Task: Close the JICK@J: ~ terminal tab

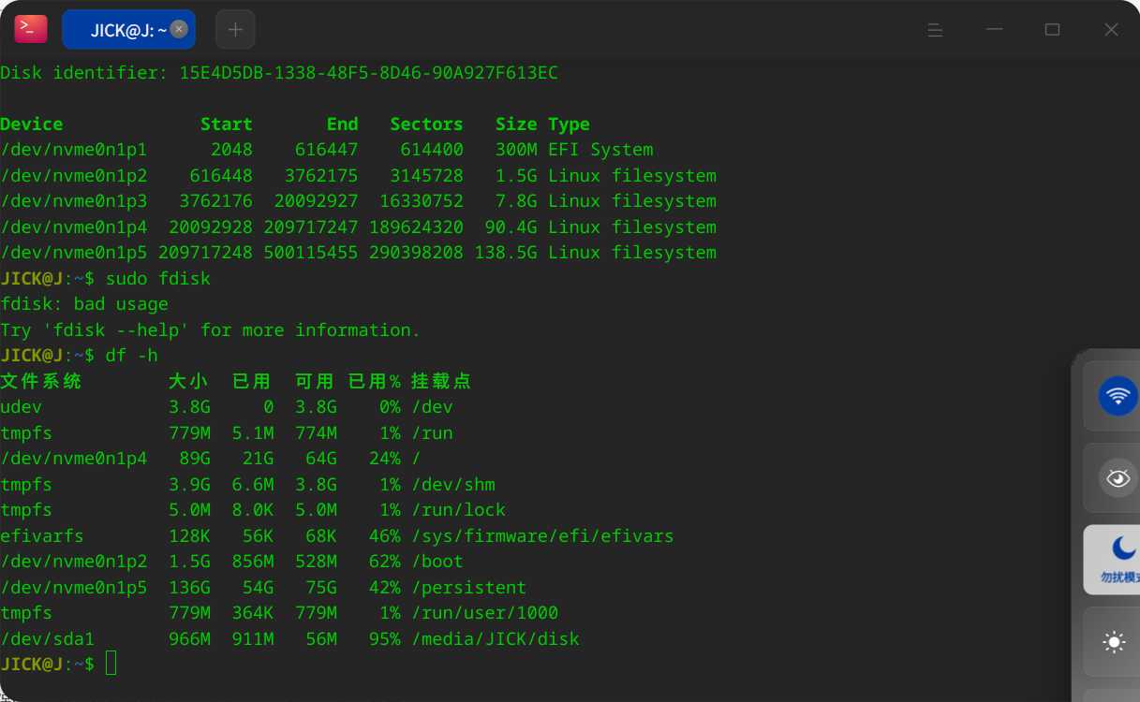Action: [x=179, y=29]
